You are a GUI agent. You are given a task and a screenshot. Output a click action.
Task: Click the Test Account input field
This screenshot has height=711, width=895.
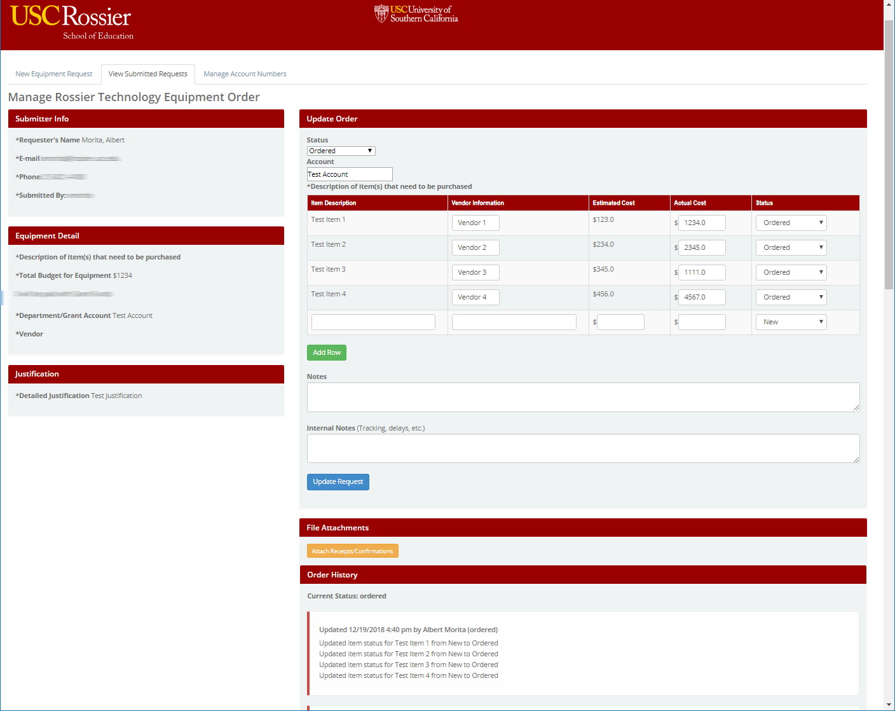(350, 174)
